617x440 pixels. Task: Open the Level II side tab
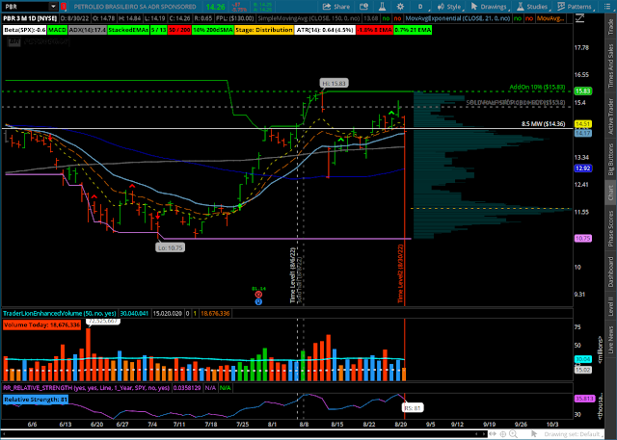pyautogui.click(x=610, y=306)
